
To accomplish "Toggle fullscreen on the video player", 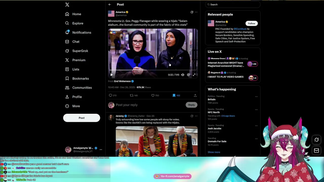I will click(x=194, y=75).
